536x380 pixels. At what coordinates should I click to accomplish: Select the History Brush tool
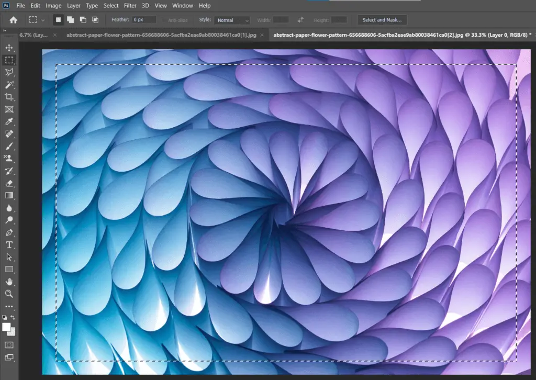pos(9,171)
